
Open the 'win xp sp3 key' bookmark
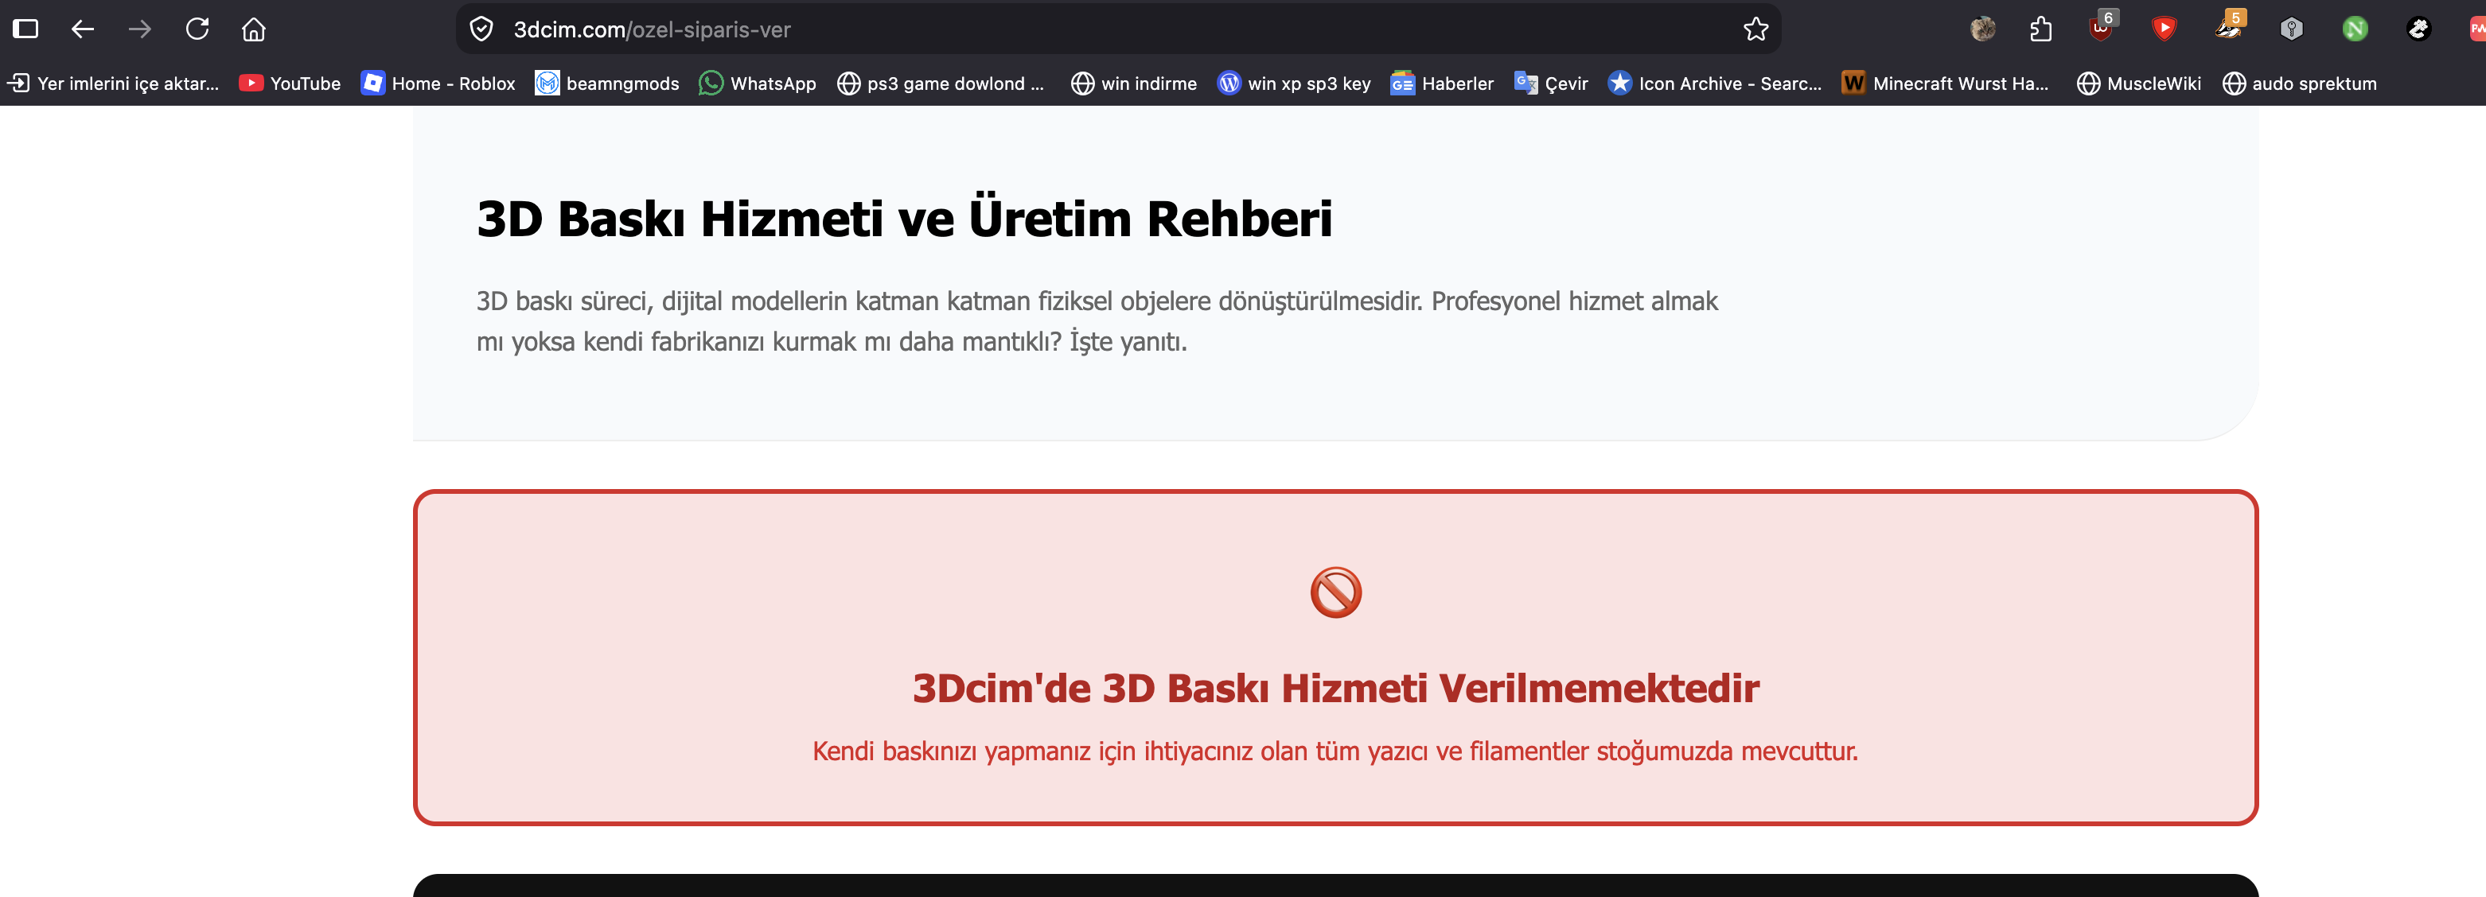(x=1294, y=84)
